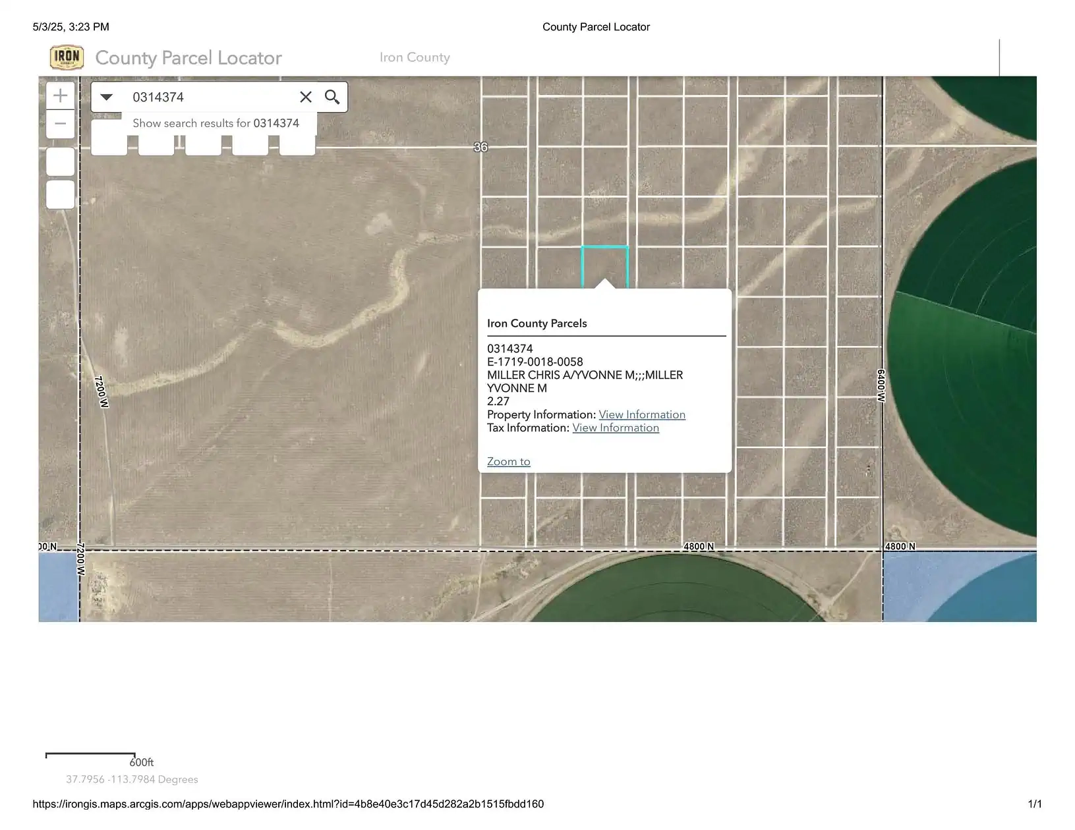Click the coordinates readout showing 37.7956 -113.7984 Degrees

[x=131, y=779]
